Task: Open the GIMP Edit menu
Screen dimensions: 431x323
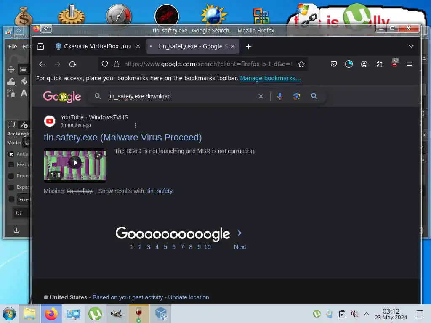Action: click(x=26, y=46)
